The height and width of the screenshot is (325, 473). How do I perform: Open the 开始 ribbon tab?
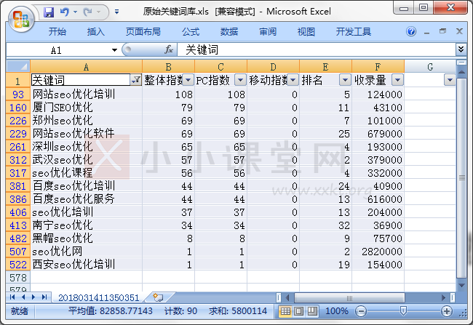coord(57,32)
